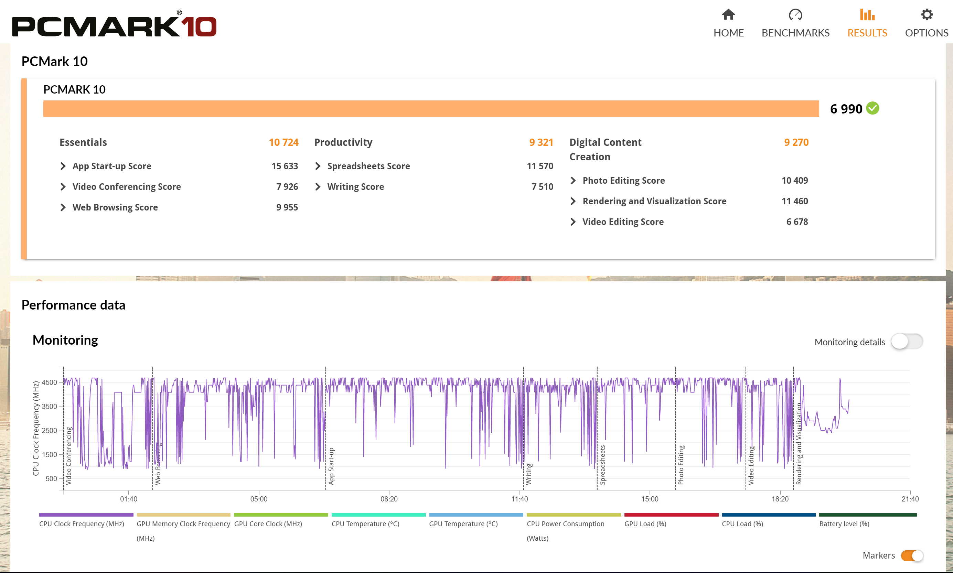
Task: Click the 11:40 time axis label
Action: 520,499
